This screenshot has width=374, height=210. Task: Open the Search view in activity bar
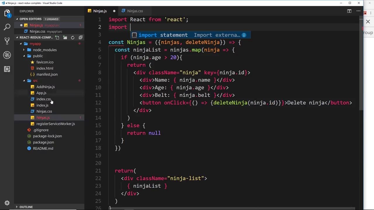[x=7, y=27]
